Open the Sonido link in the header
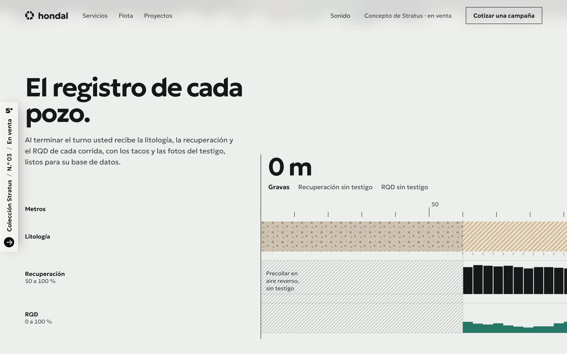This screenshot has height=354, width=567. (340, 16)
